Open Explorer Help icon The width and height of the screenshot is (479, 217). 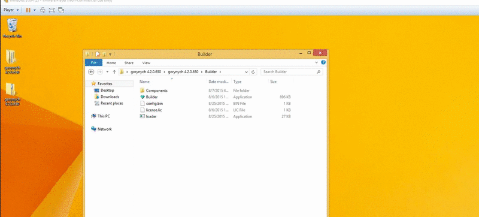pos(323,62)
